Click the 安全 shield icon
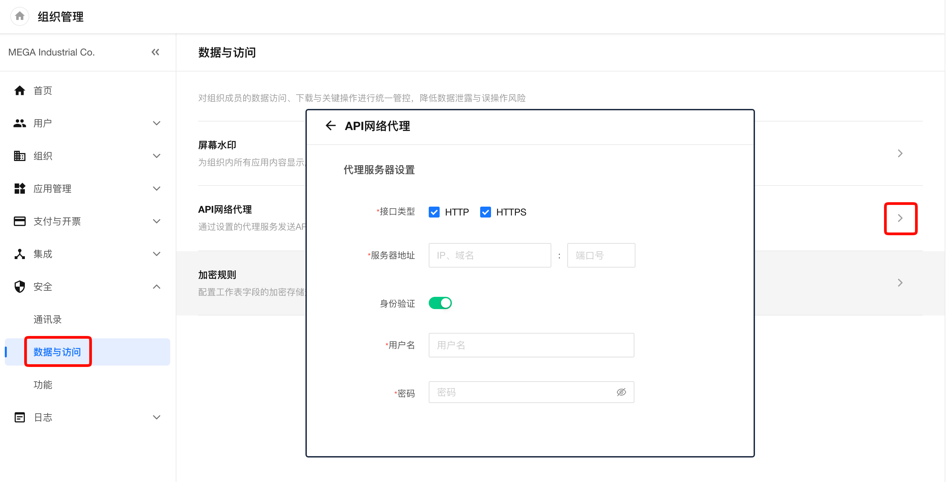The height and width of the screenshot is (482, 946). pos(19,286)
